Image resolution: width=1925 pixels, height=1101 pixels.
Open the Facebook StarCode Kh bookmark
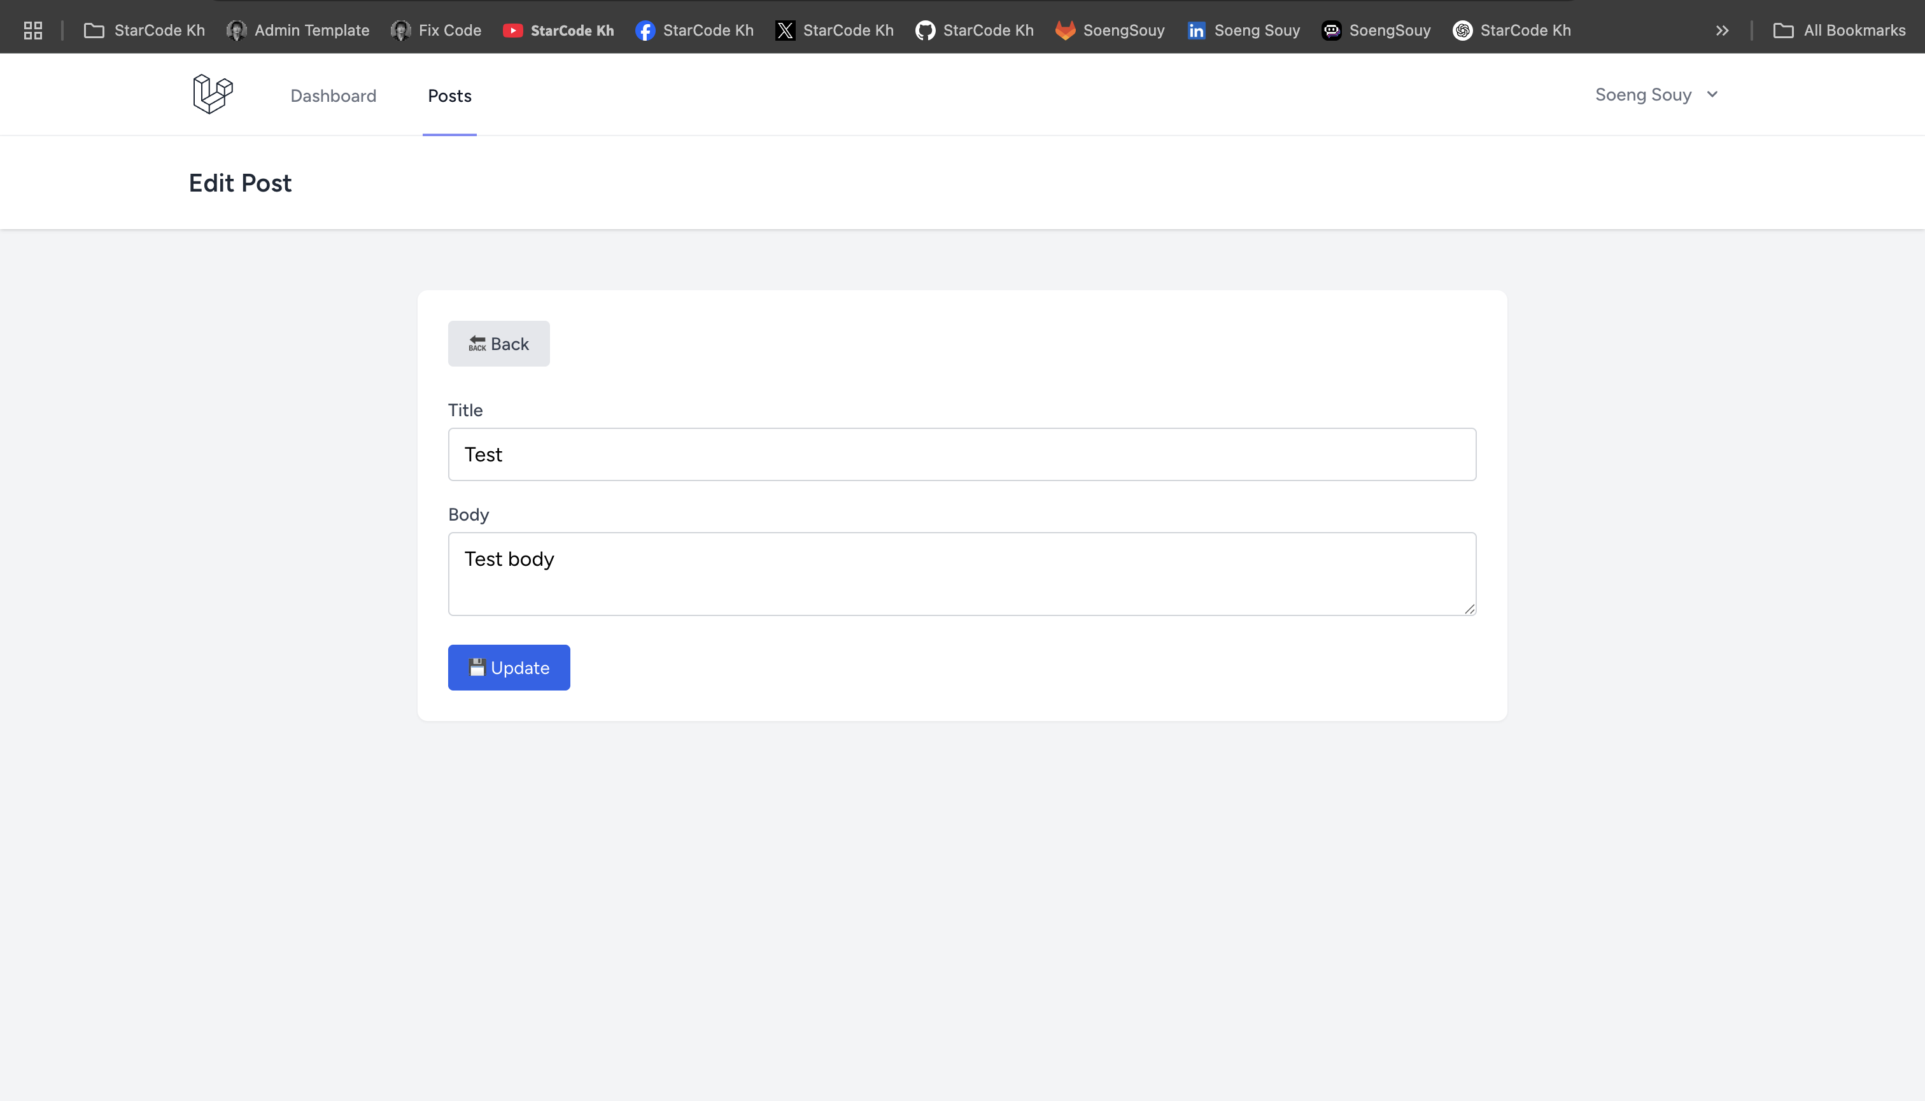coord(694,31)
